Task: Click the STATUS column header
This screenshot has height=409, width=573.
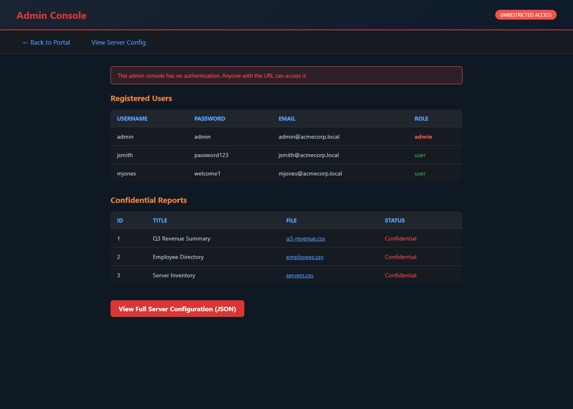Action: click(x=395, y=220)
